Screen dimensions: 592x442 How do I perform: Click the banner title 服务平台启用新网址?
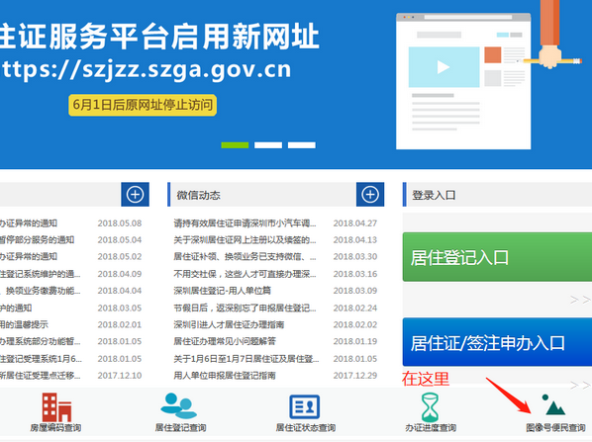pos(184,37)
